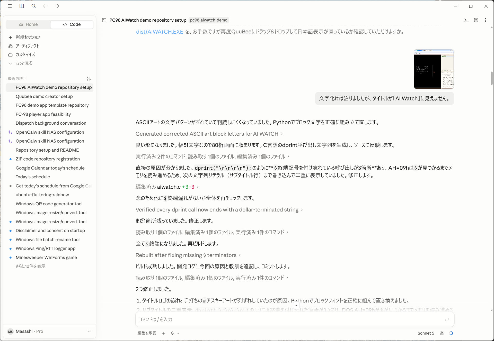Viewport: 494px width, 341px height.
Task: Open Get today's schedule from Google session
Action: 49,186
